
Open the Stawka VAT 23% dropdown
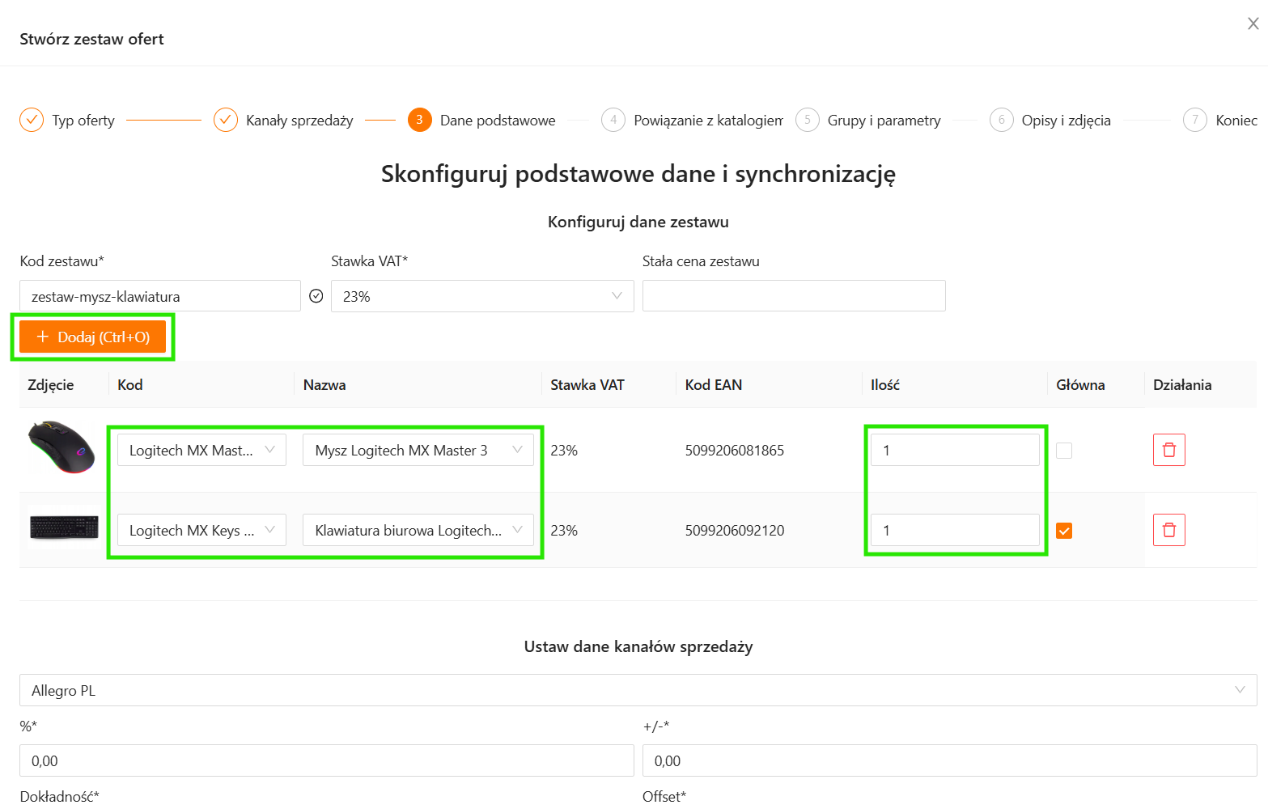coord(481,296)
